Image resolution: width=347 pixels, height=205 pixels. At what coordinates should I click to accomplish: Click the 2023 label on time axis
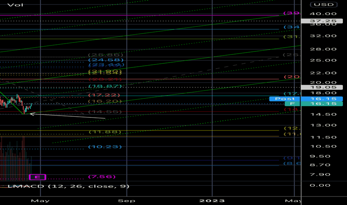(x=212, y=201)
